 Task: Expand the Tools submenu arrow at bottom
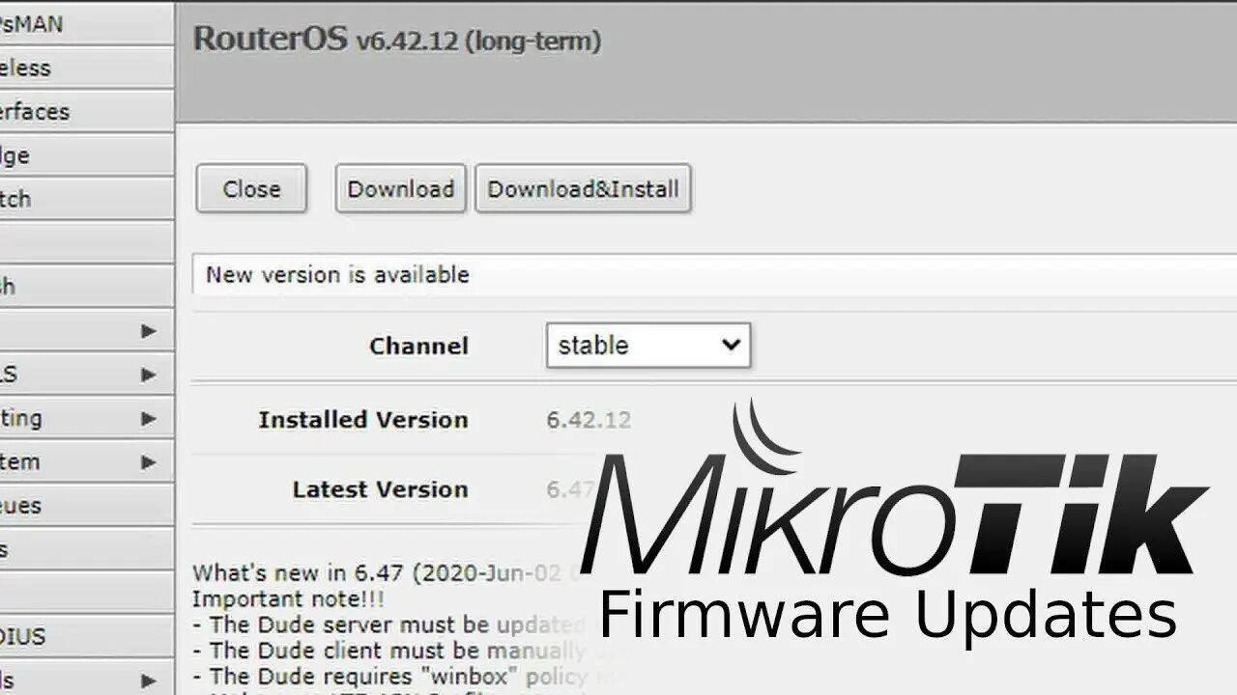(148, 681)
